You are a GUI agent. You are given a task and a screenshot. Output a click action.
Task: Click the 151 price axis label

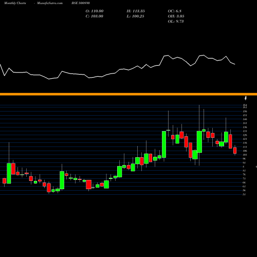click(x=245, y=115)
